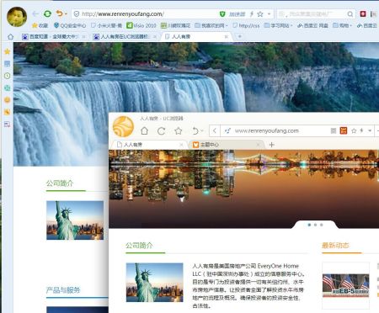Click the back chevron left of the UC address bar
Viewport: 379px width, 313px height.
[x=215, y=130]
